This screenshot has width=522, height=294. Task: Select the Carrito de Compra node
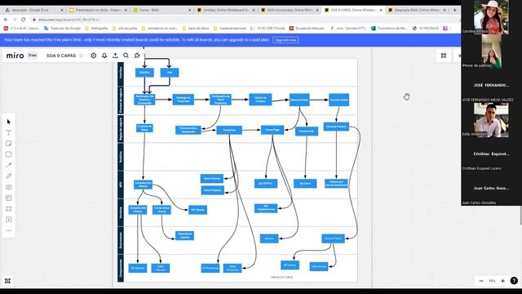tap(260, 100)
